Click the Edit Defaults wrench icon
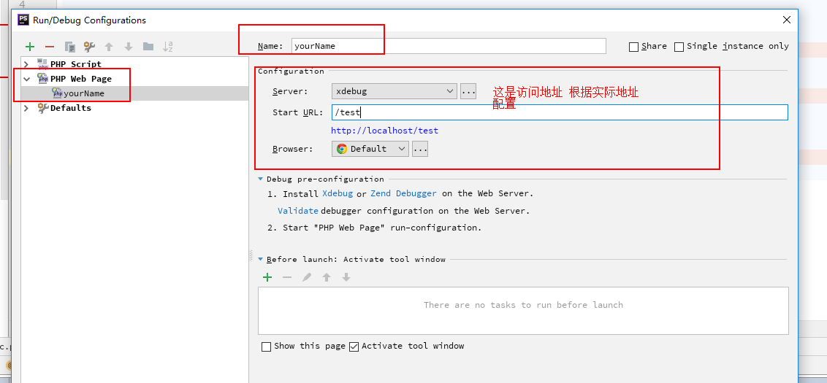Screen dimensions: 827x383 point(89,47)
